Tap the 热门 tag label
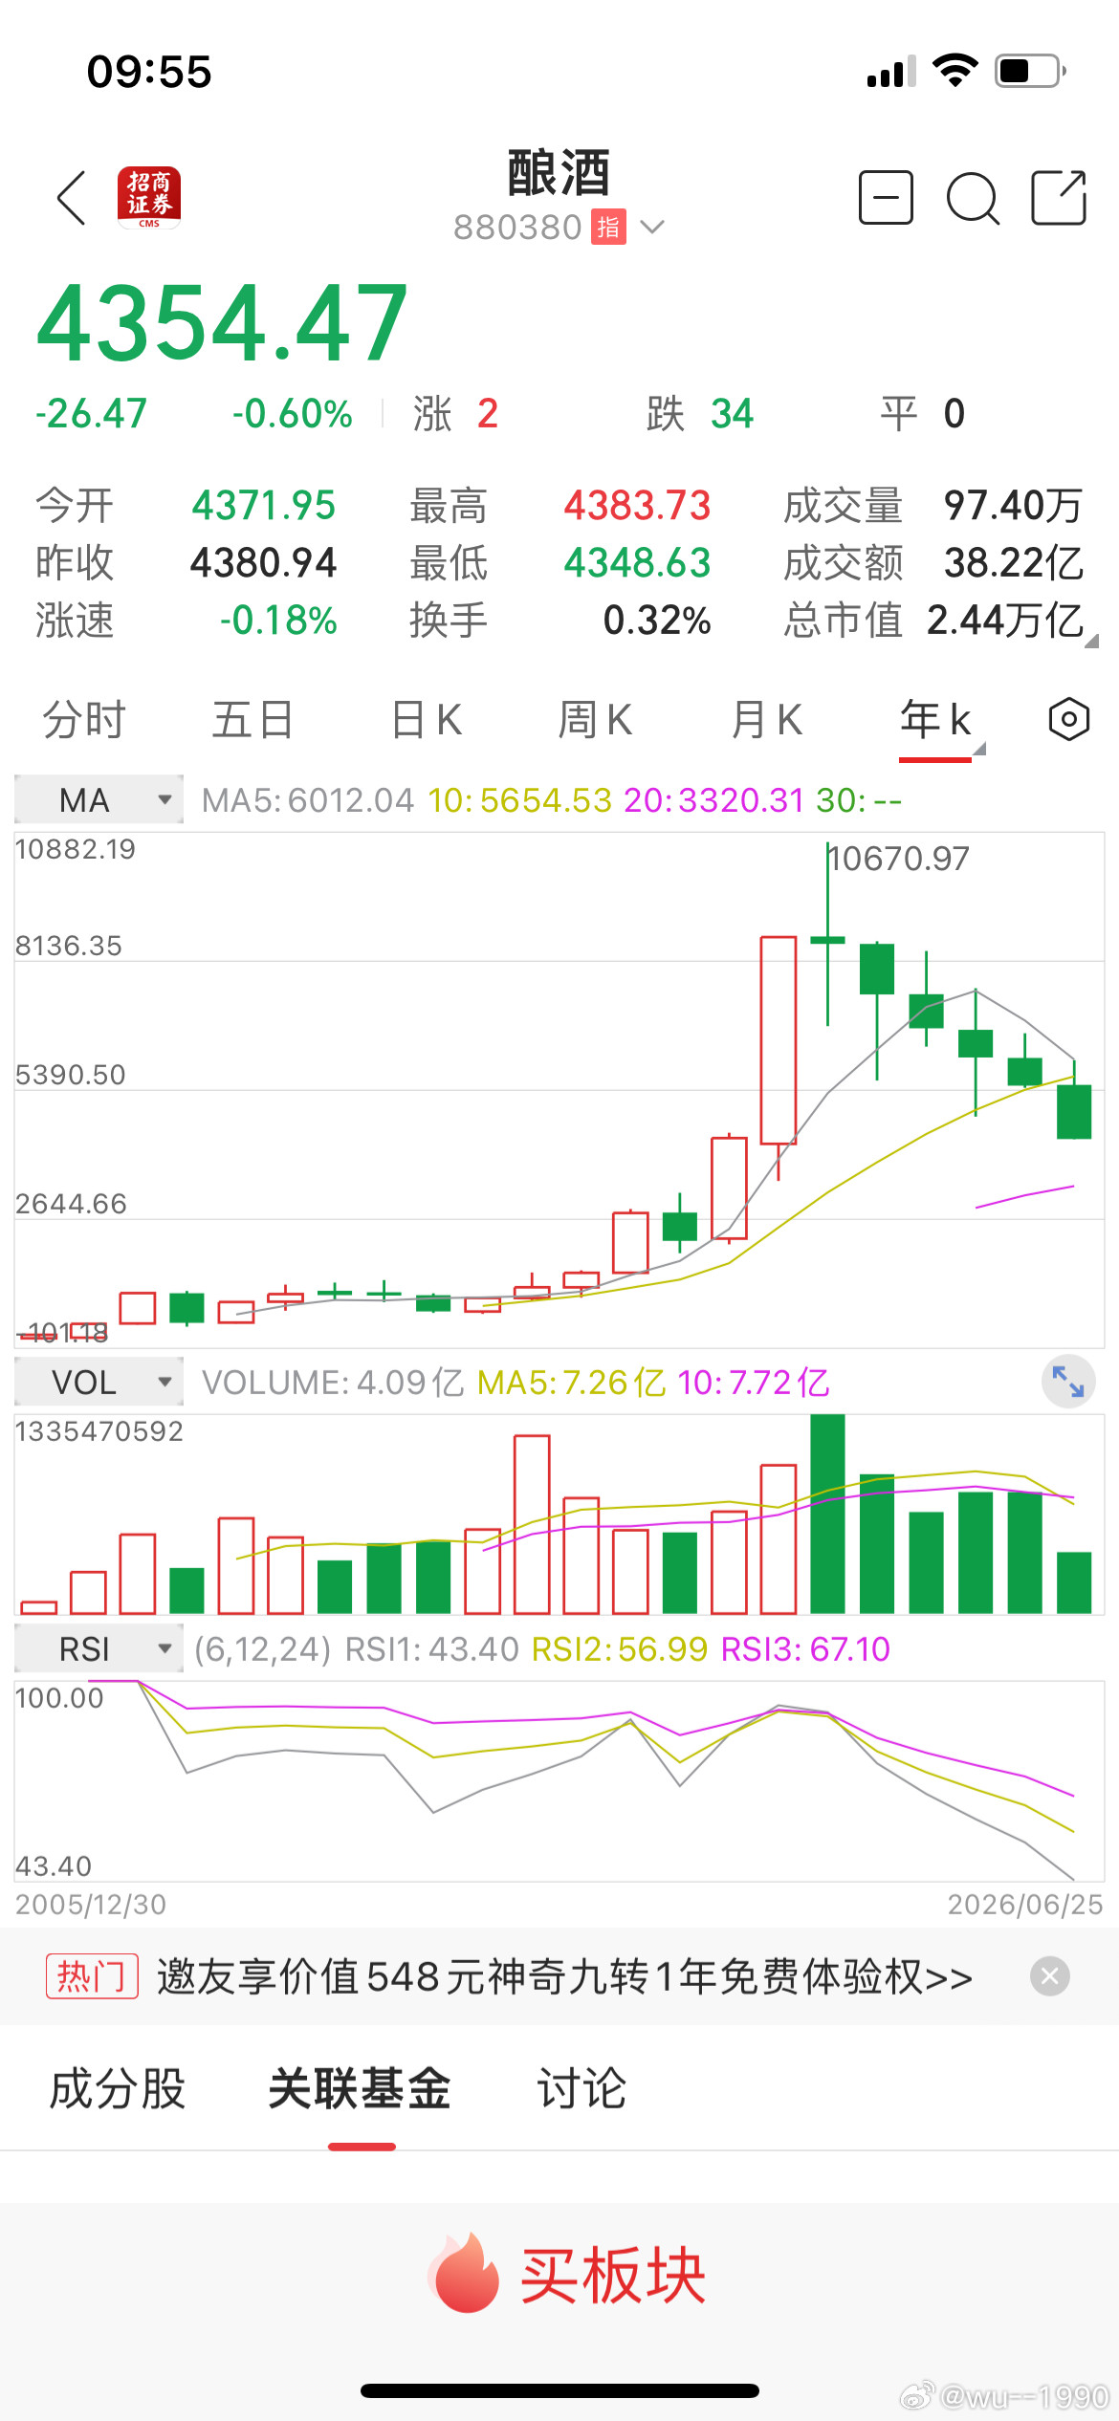The height and width of the screenshot is (2421, 1119). pos(92,1975)
